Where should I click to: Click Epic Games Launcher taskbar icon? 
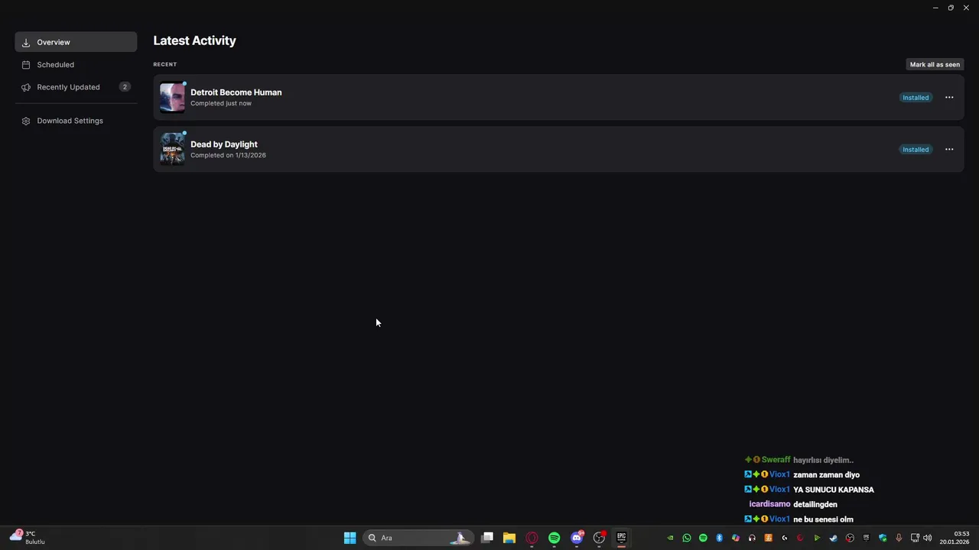coord(622,538)
